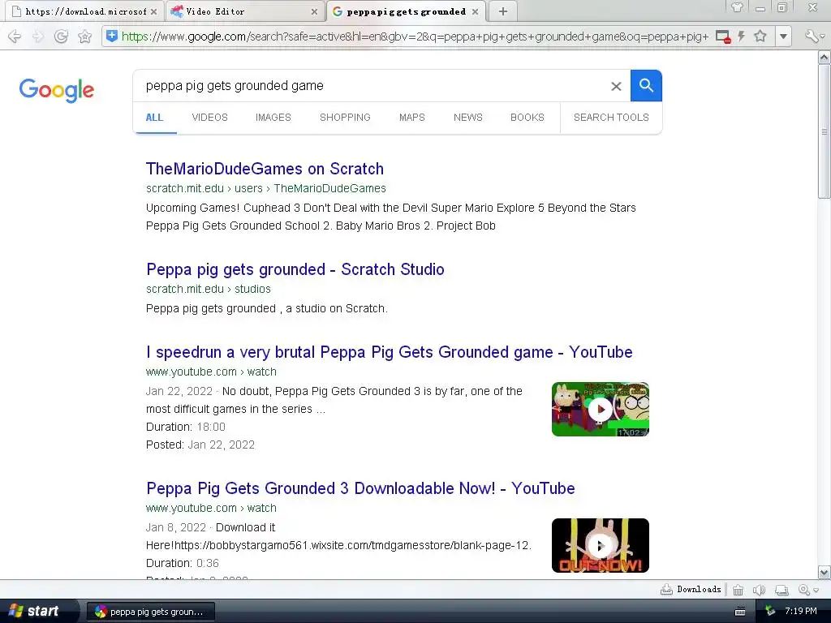The image size is (831, 623).
Task: Open the Downloads panel in the status bar
Action: click(x=691, y=589)
